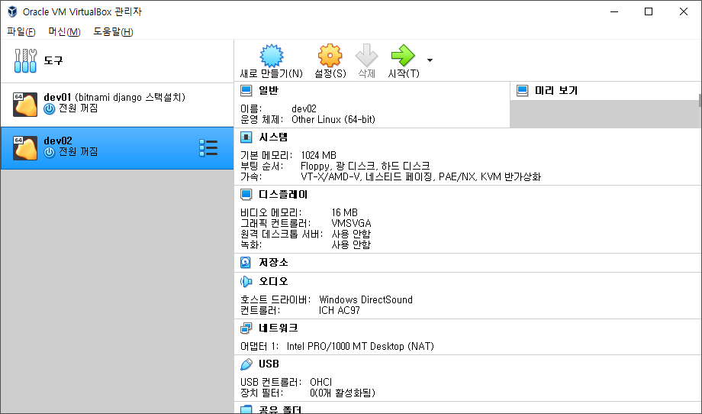Click VT-x/AMD-V acceleration value text
Viewport: 702px width, 414px height.
click(x=330, y=176)
